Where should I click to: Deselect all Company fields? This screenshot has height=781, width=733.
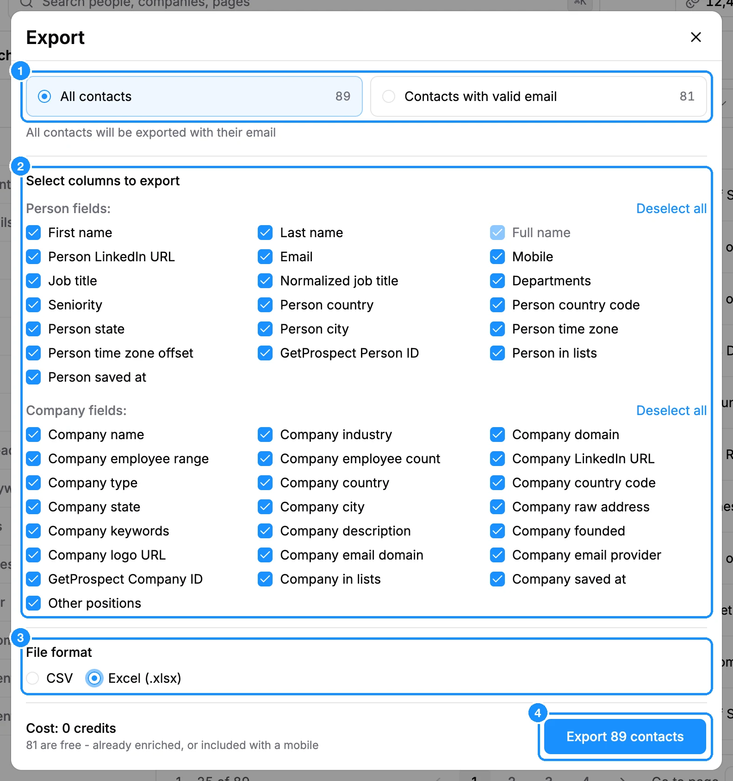[671, 410]
